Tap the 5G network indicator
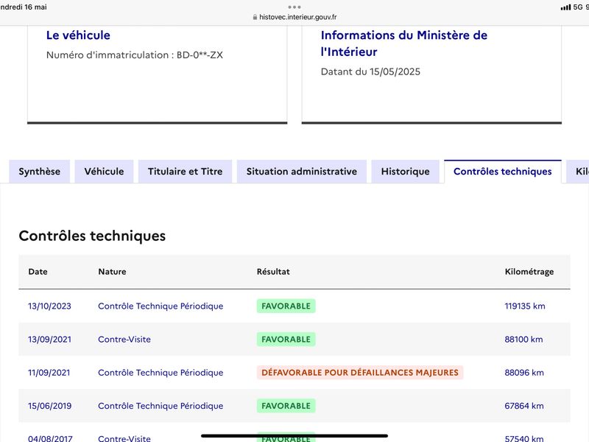 pyautogui.click(x=578, y=7)
